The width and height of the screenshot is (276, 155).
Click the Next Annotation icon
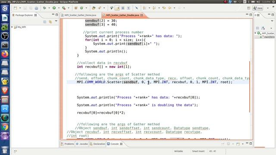tap(144, 8)
